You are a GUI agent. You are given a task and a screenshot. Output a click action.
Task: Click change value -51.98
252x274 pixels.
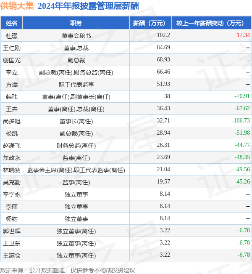click(x=242, y=133)
